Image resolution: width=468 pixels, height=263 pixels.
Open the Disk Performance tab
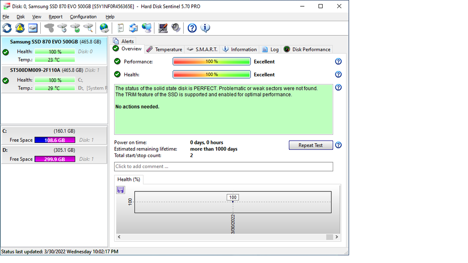(307, 49)
